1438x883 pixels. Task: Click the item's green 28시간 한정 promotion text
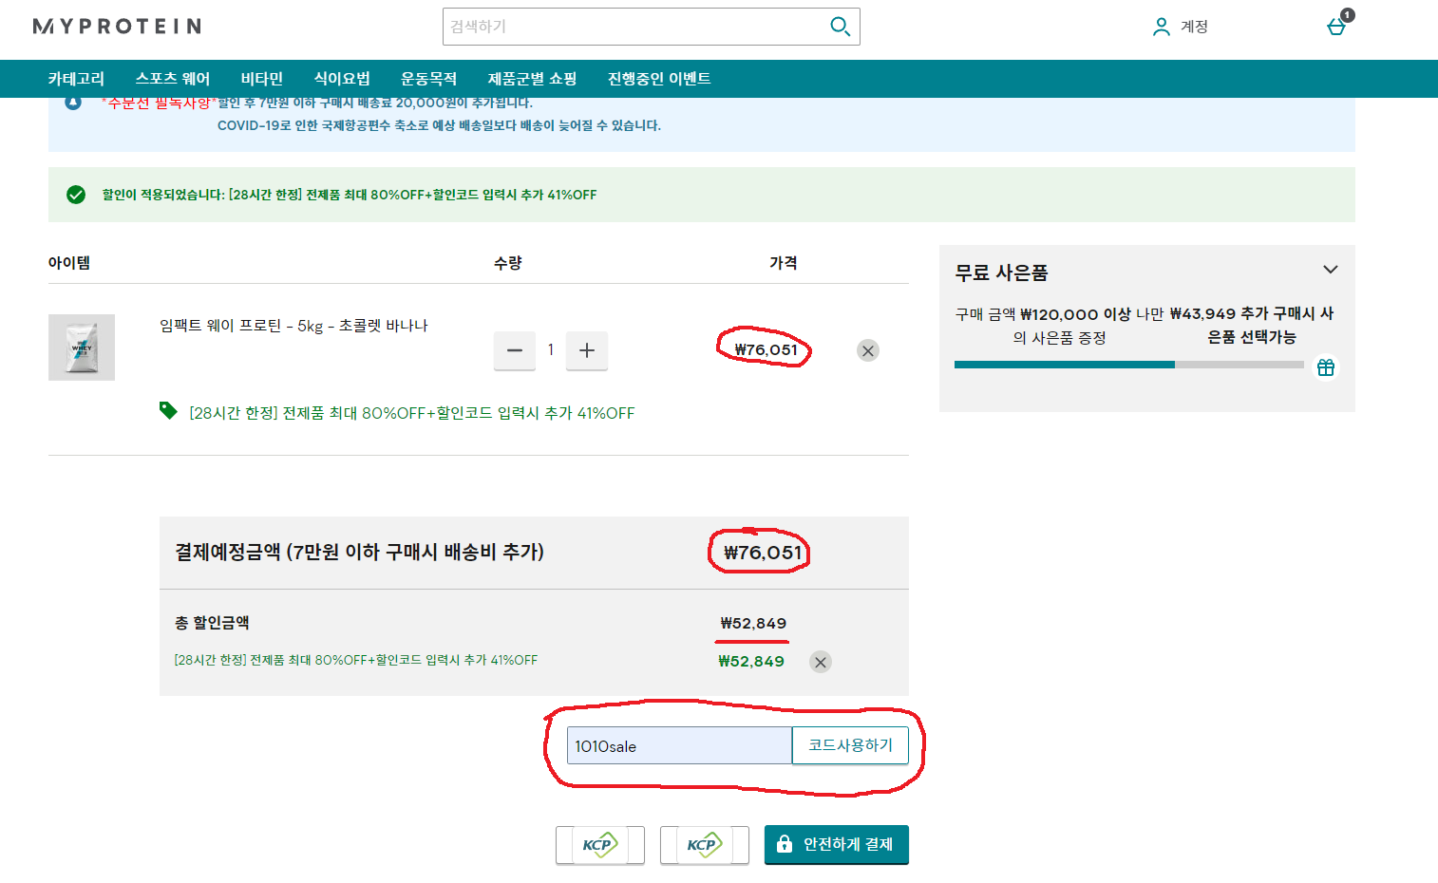[x=412, y=413]
